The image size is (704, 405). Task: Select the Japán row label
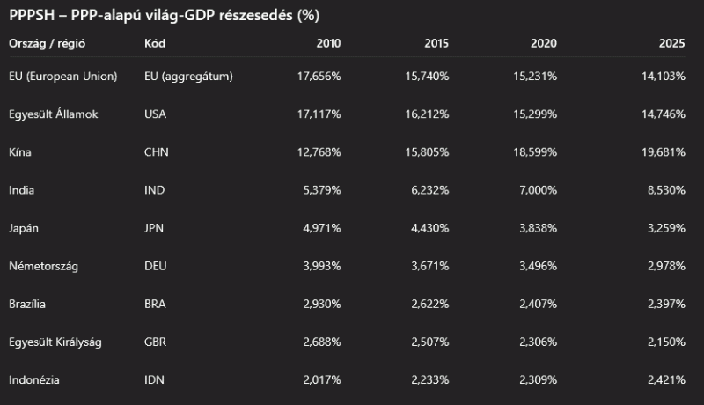tap(25, 228)
